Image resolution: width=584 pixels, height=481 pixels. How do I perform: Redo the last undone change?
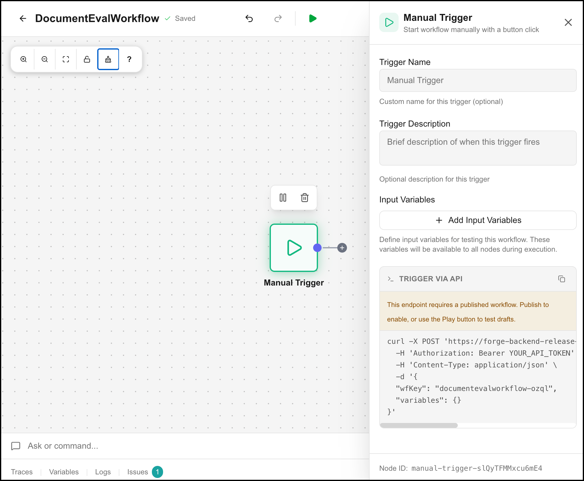pyautogui.click(x=278, y=18)
